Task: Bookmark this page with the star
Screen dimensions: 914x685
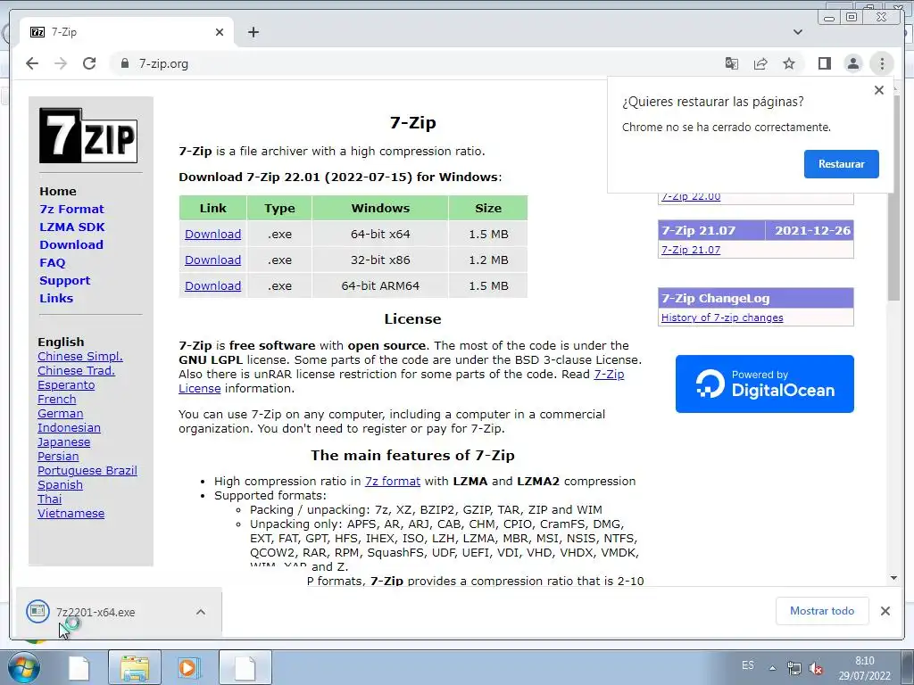Action: [x=789, y=63]
